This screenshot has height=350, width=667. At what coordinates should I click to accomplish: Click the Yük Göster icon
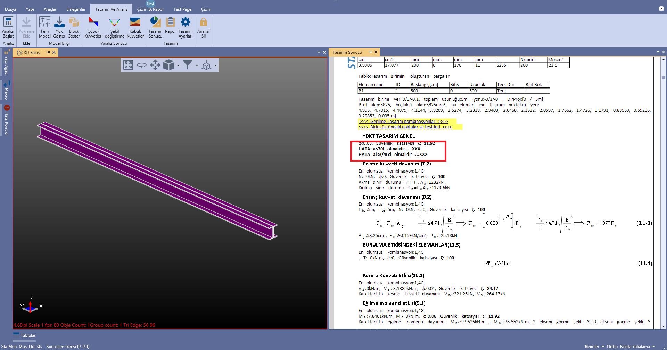[59, 27]
